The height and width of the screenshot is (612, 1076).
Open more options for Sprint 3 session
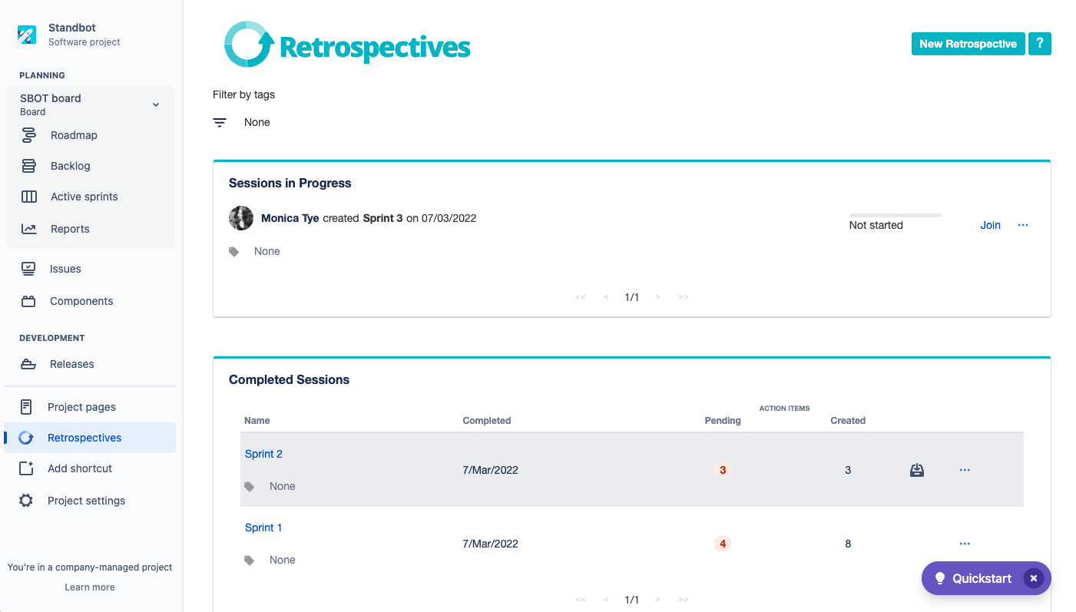pos(1022,225)
